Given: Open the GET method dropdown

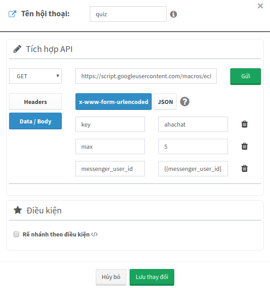Looking at the screenshot, I should pyautogui.click(x=35, y=76).
